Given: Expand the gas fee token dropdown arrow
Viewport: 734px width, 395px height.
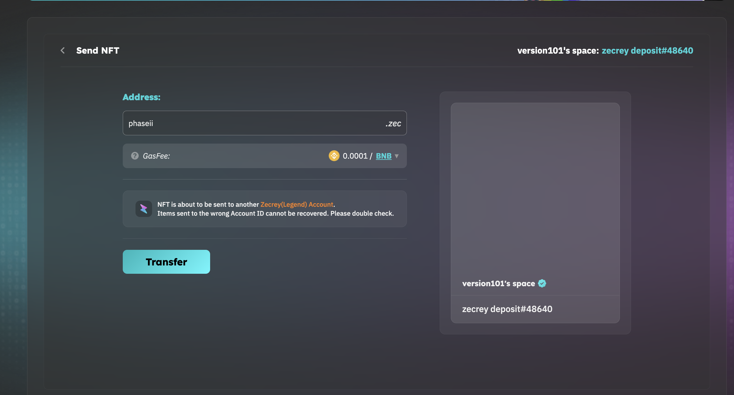Looking at the screenshot, I should (x=397, y=156).
